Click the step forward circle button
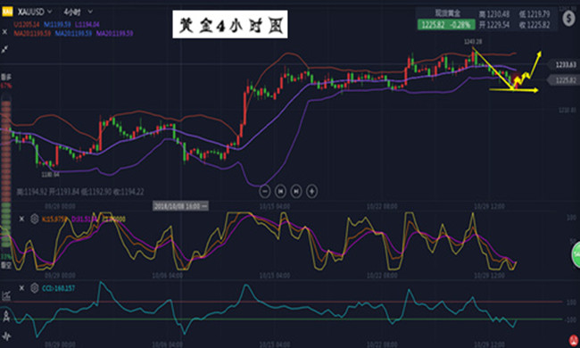 click(296, 191)
